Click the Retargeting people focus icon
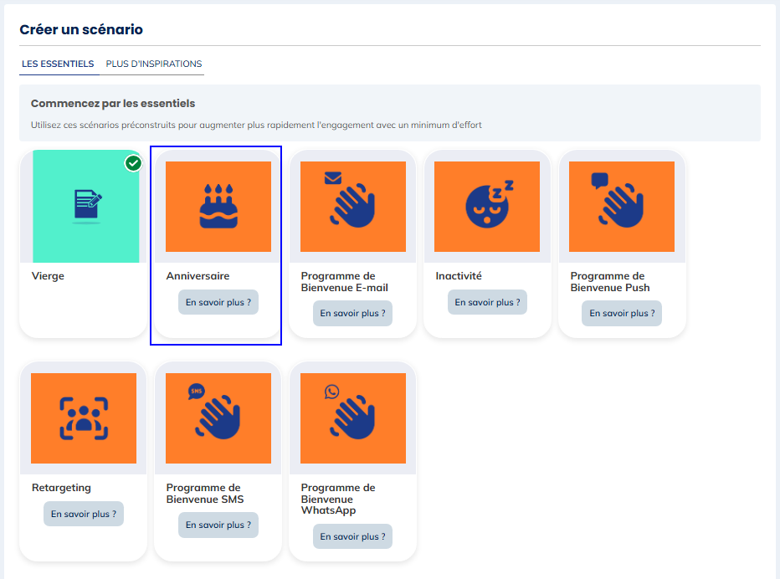The height and width of the screenshot is (579, 780). pyautogui.click(x=84, y=418)
